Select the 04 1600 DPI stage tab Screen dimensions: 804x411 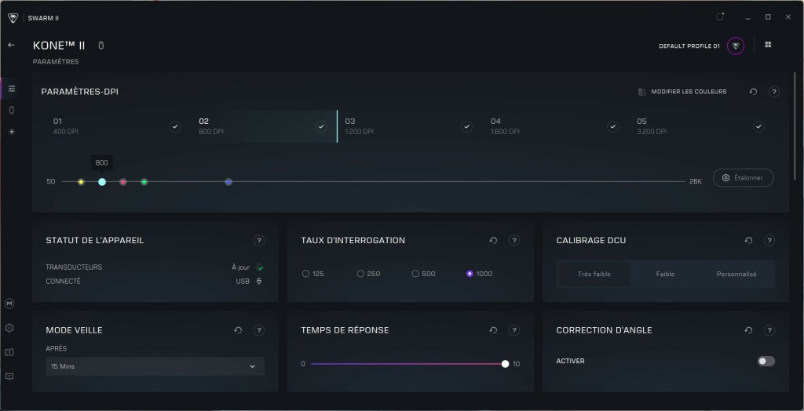(555, 126)
